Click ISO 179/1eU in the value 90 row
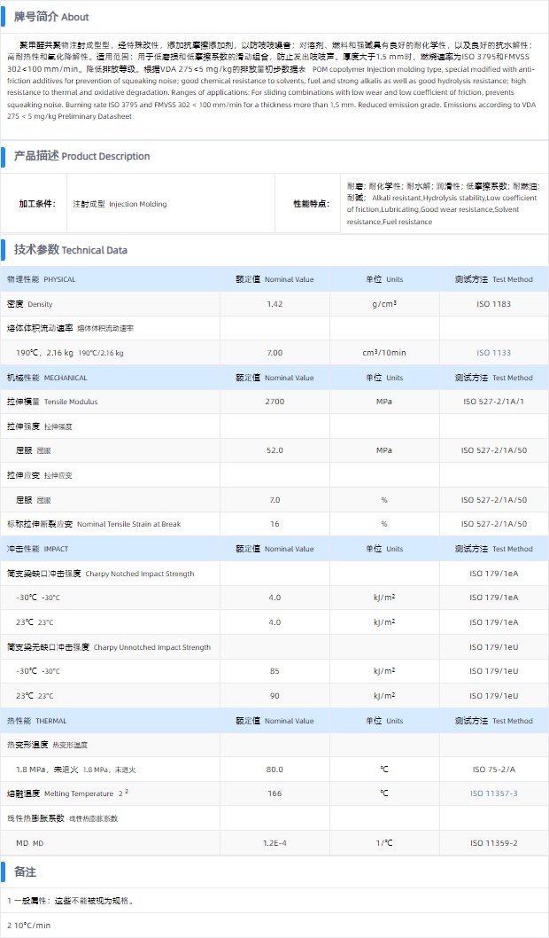This screenshot has height=938, width=549. (493, 696)
